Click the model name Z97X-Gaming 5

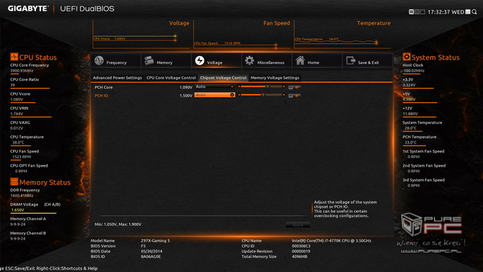(x=155, y=240)
